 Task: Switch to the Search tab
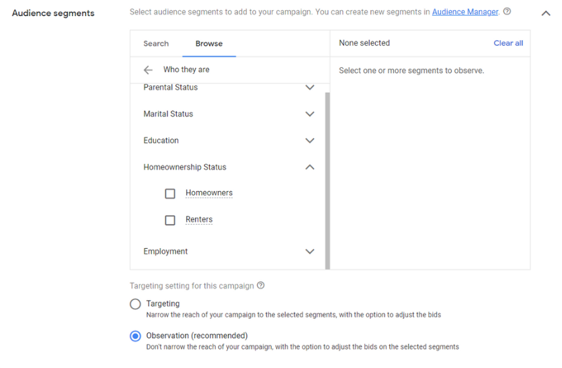pos(156,44)
